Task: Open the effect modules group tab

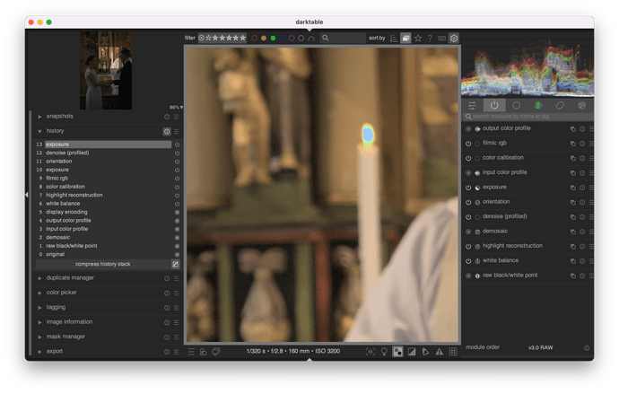Action: click(581, 105)
